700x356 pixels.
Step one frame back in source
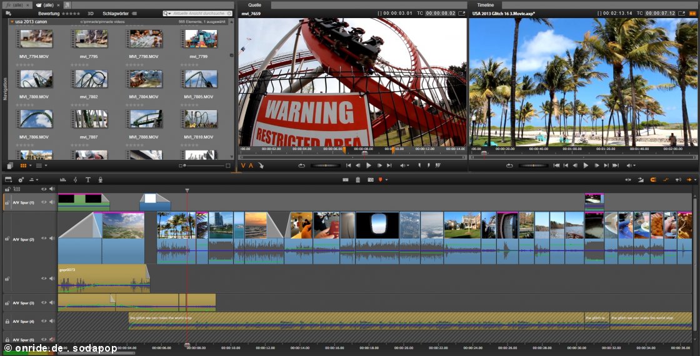(x=358, y=166)
